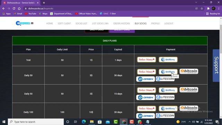This screenshot has height=125, width=222.
Task: Open LIST SOCKS 24H page
Action: [x=100, y=23]
